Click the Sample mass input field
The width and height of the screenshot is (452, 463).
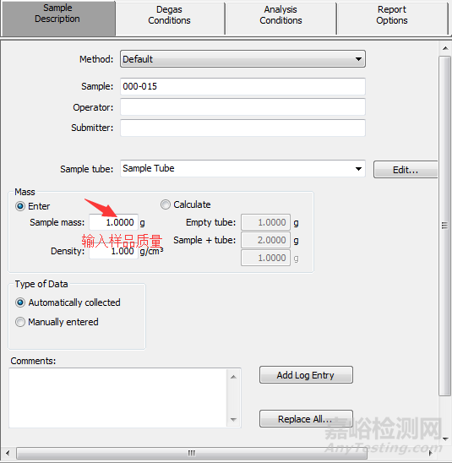coord(114,222)
